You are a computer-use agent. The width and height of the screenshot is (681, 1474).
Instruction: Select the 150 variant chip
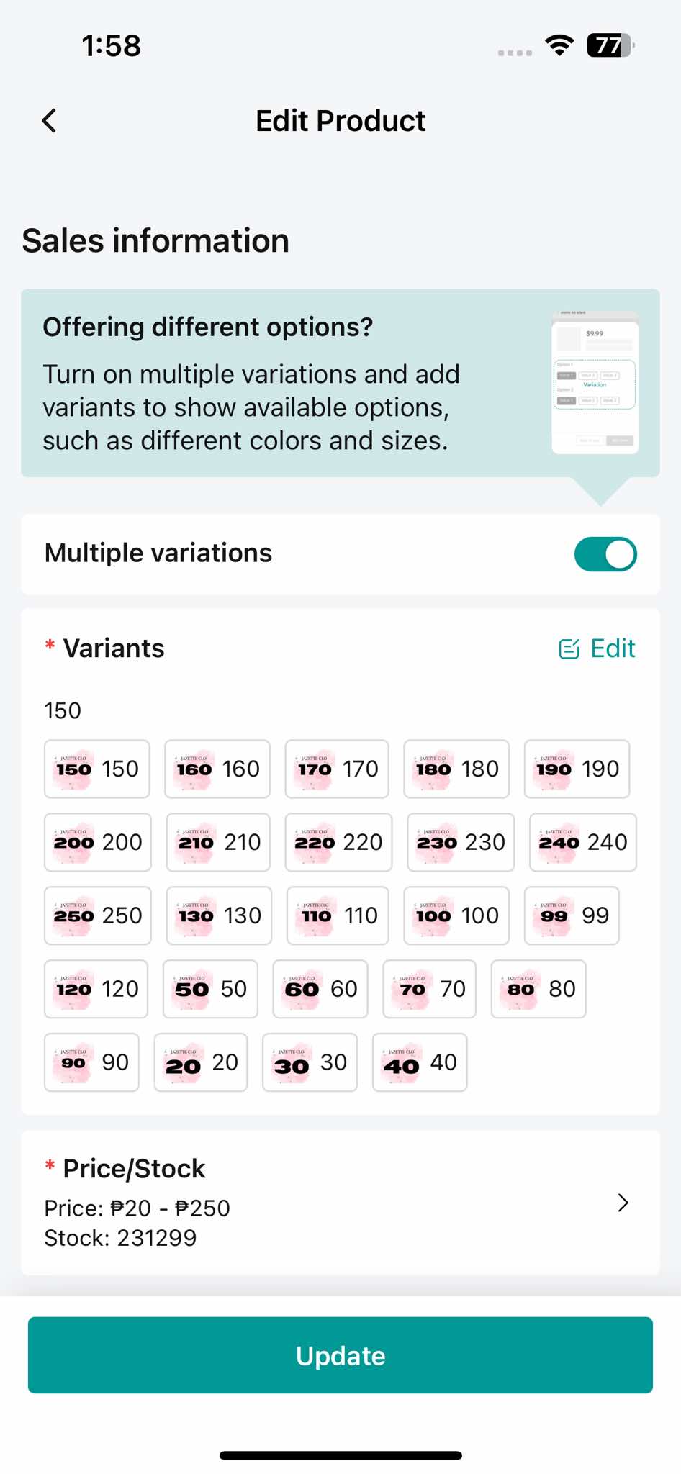[x=97, y=769]
